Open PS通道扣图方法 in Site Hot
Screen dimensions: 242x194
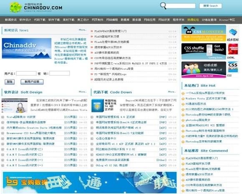[x=196, y=104]
